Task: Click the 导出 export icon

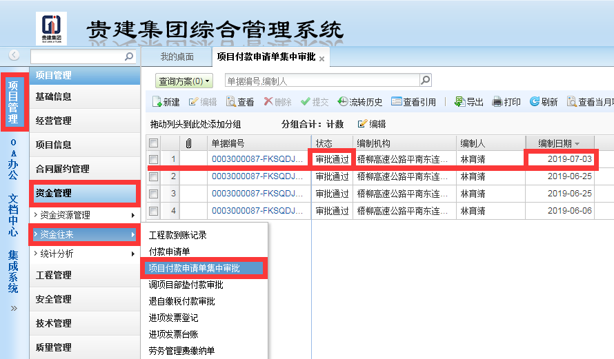Action: (459, 102)
